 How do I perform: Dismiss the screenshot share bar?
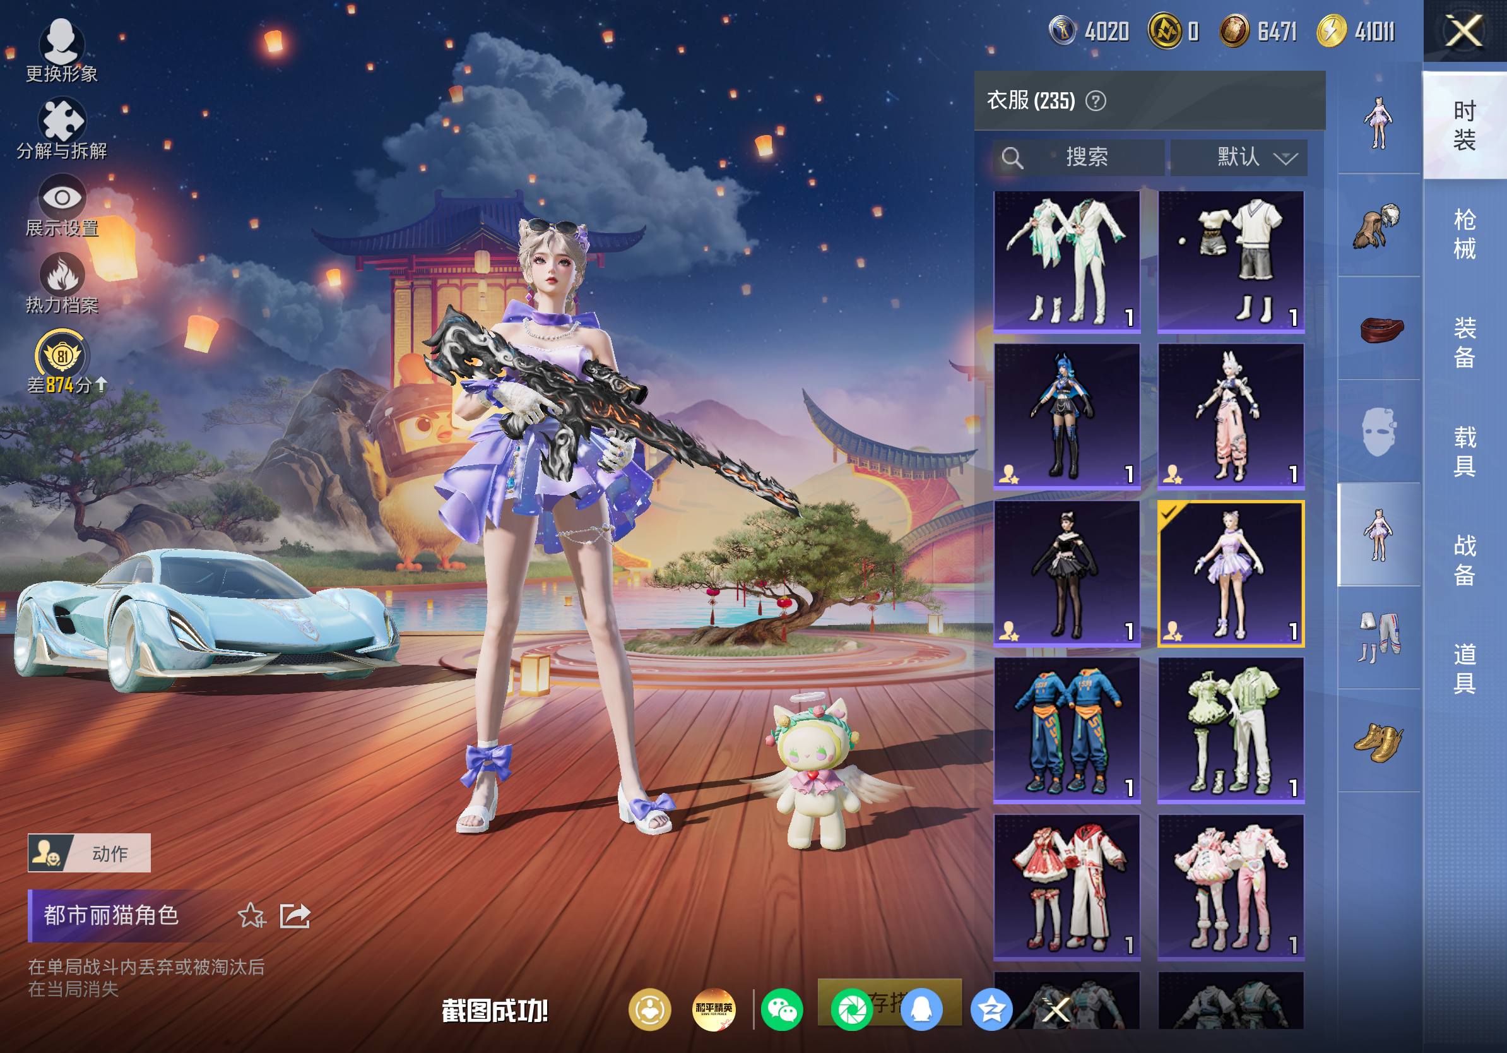pos(1056,1009)
